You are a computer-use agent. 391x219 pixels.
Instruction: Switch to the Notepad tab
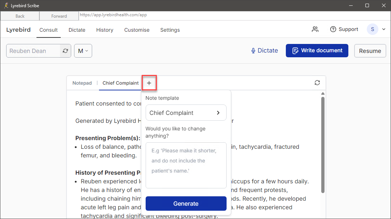tap(82, 83)
